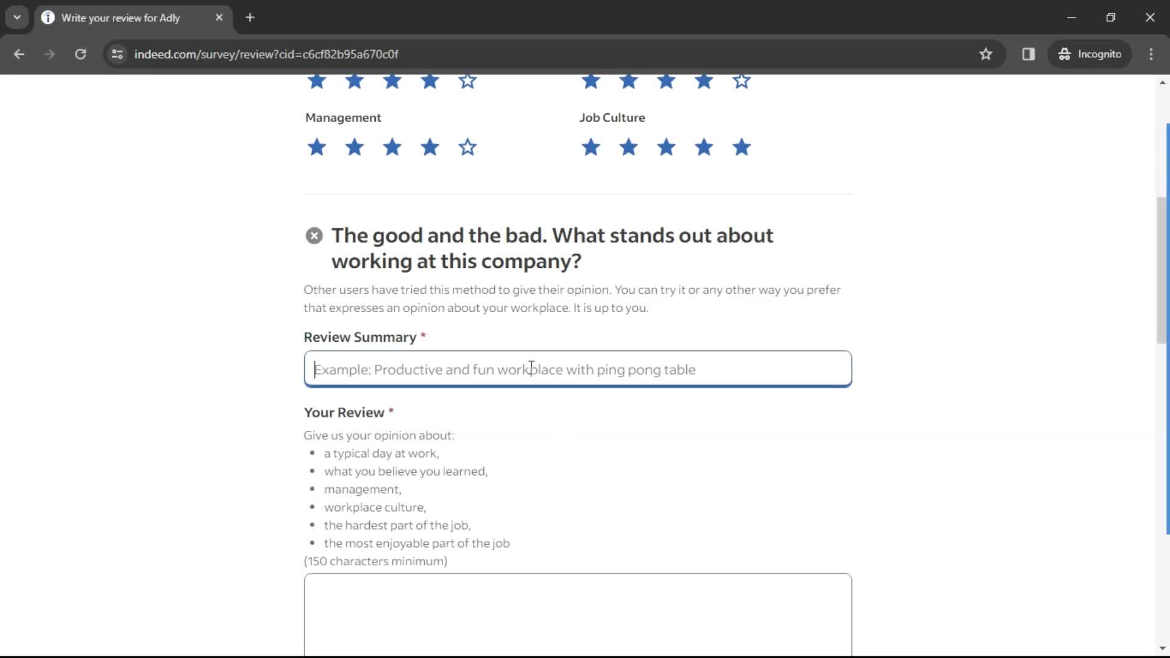Click the navigate back arrow icon
Screen dimensions: 1170x658
(x=19, y=54)
